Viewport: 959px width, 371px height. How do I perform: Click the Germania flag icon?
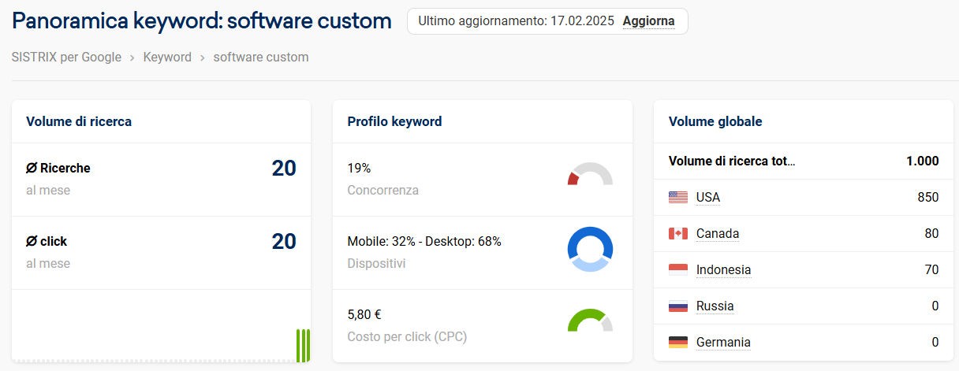tap(678, 342)
